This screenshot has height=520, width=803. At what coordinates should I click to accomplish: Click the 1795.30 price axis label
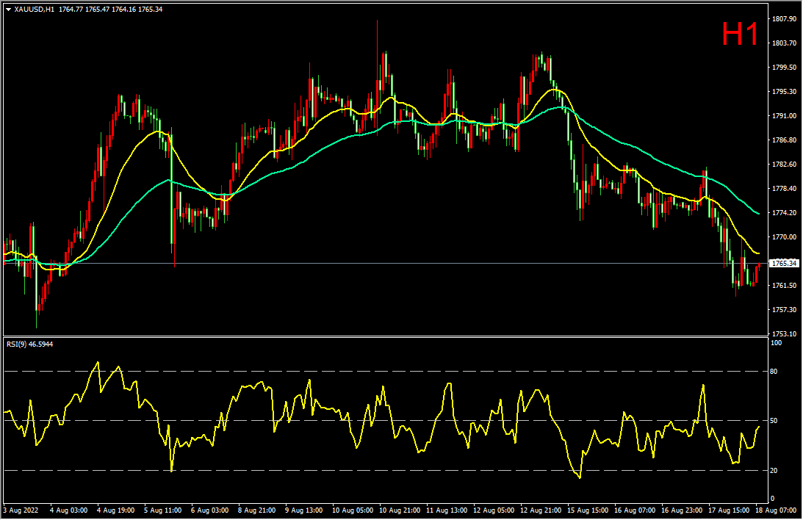[x=784, y=92]
